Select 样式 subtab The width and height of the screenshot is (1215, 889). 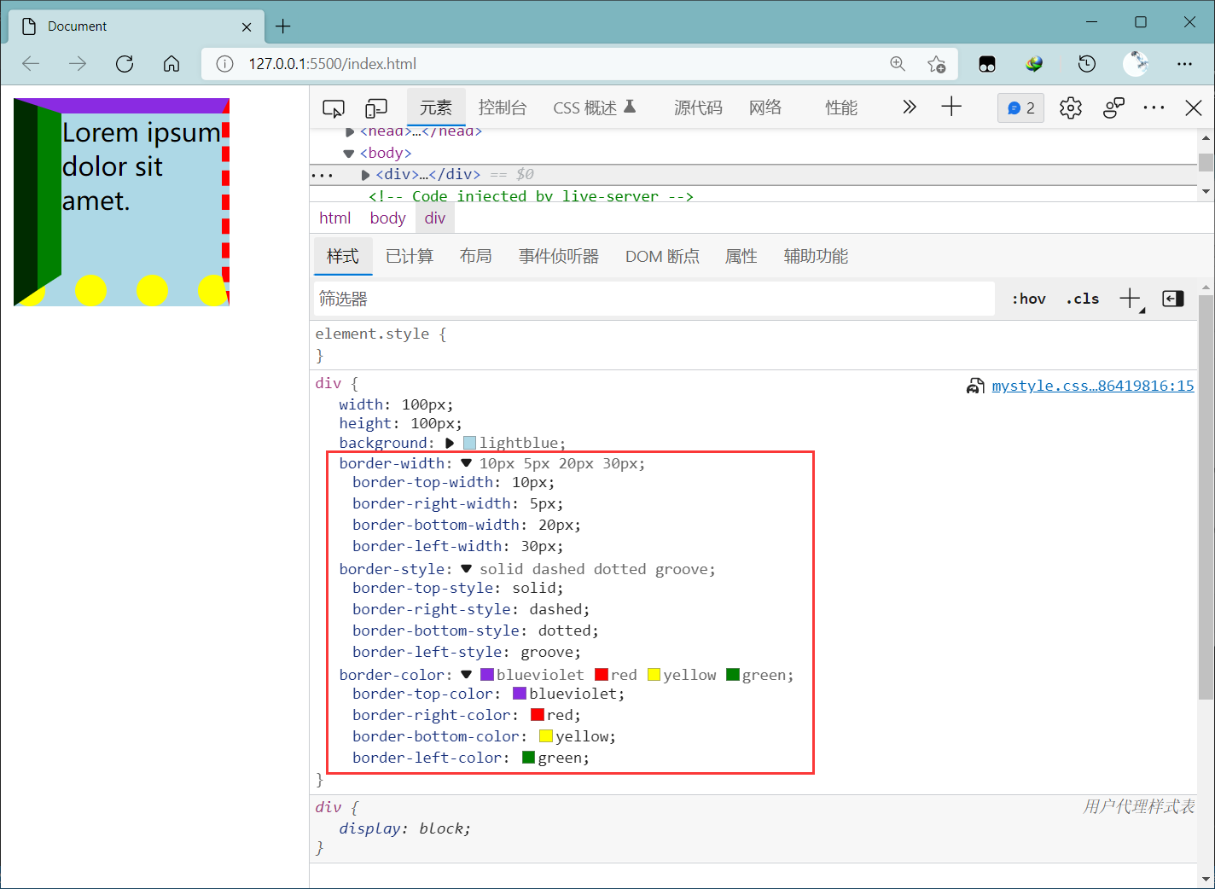[343, 256]
